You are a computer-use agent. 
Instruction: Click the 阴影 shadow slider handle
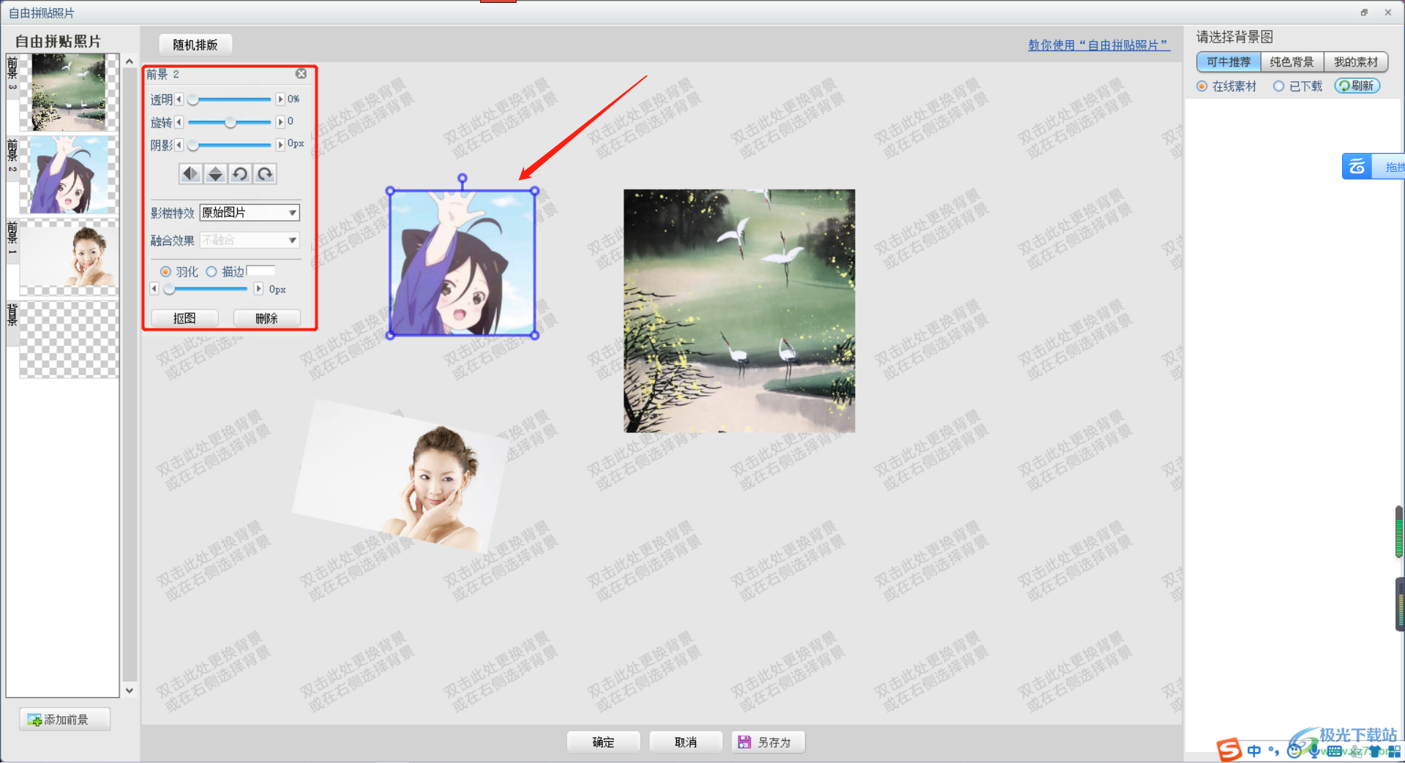(193, 146)
